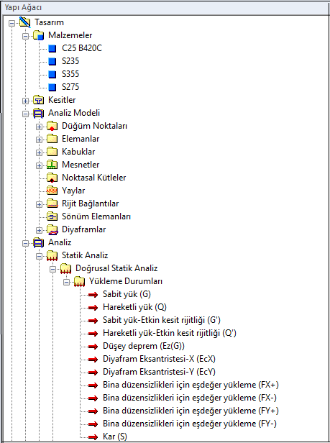Expand the Elemanlar folder
This screenshot has height=443, width=330.
click(x=39, y=140)
